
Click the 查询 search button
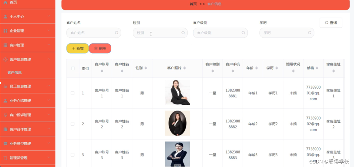click(331, 23)
